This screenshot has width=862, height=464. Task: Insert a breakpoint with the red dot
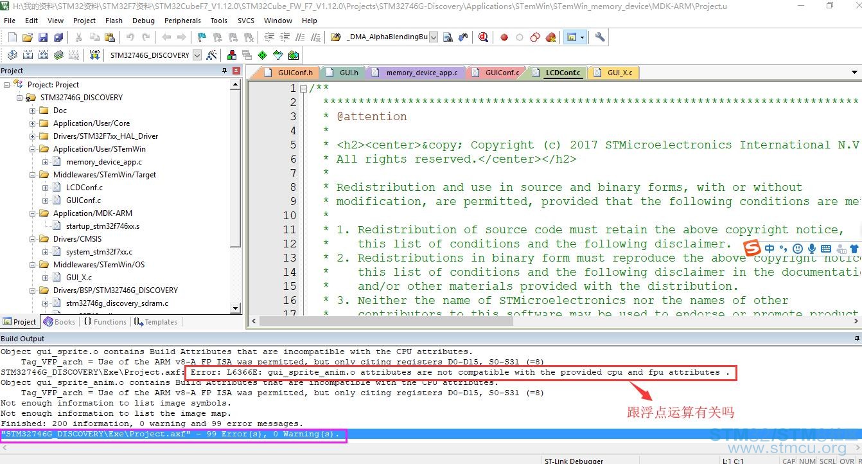coord(504,37)
